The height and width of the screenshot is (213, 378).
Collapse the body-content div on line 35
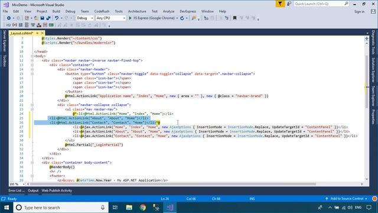pyautogui.click(x=32, y=163)
